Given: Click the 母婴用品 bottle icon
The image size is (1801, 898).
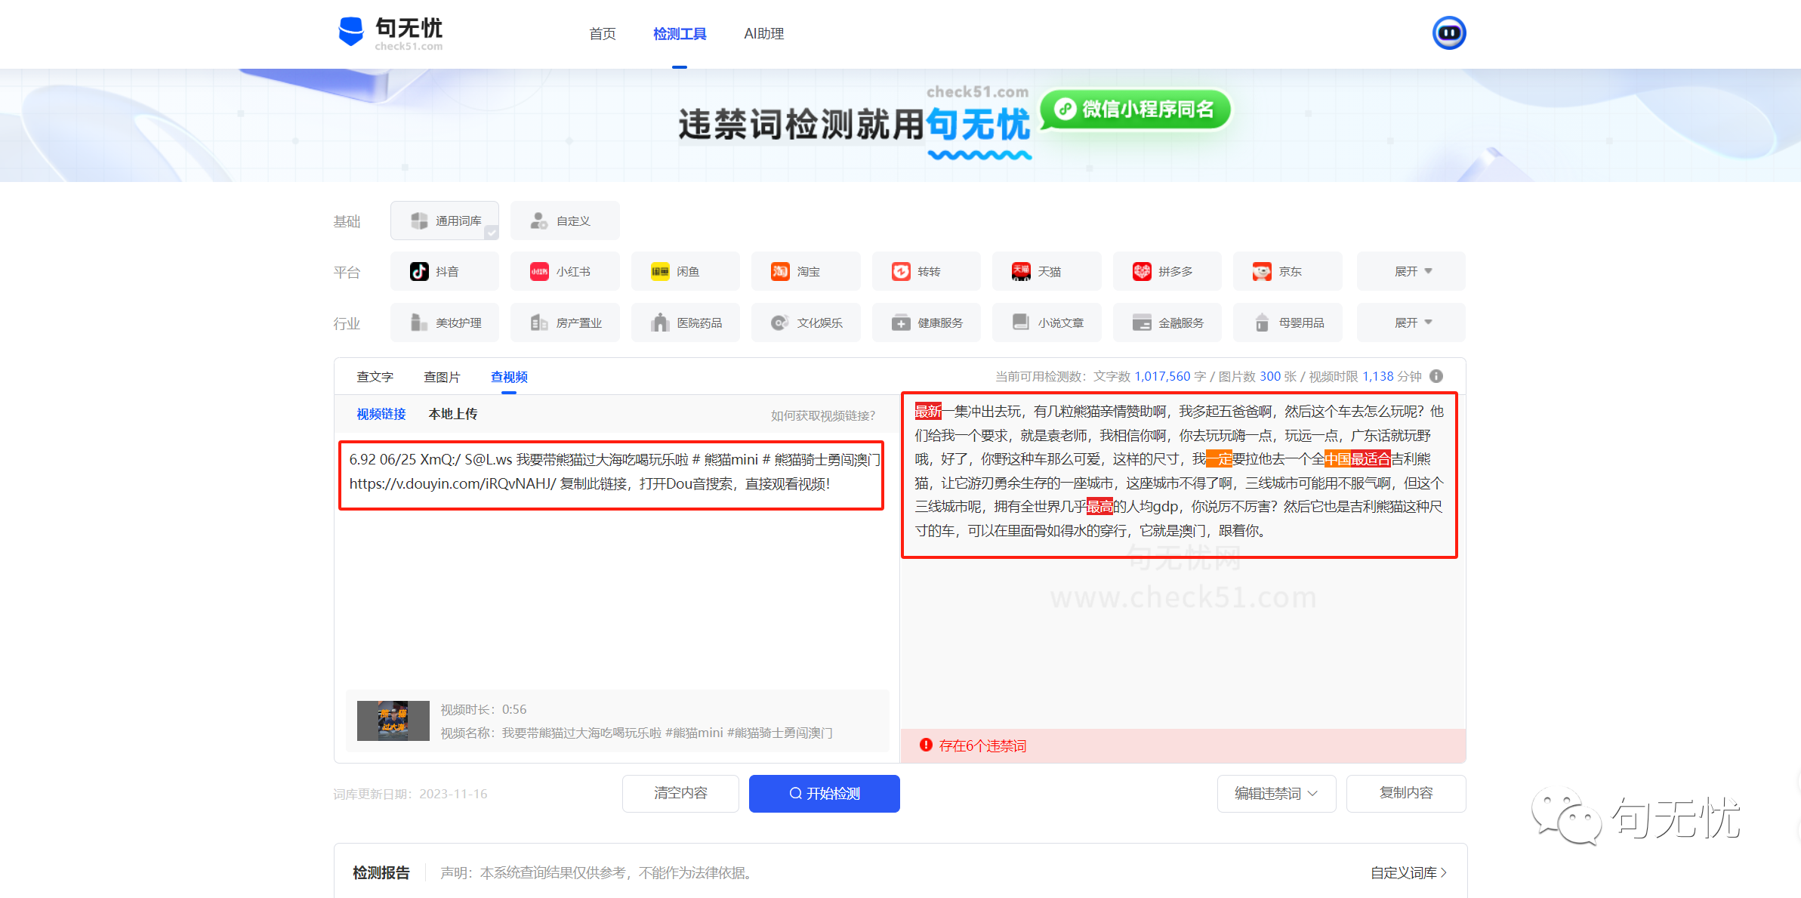Looking at the screenshot, I should pyautogui.click(x=1262, y=322).
